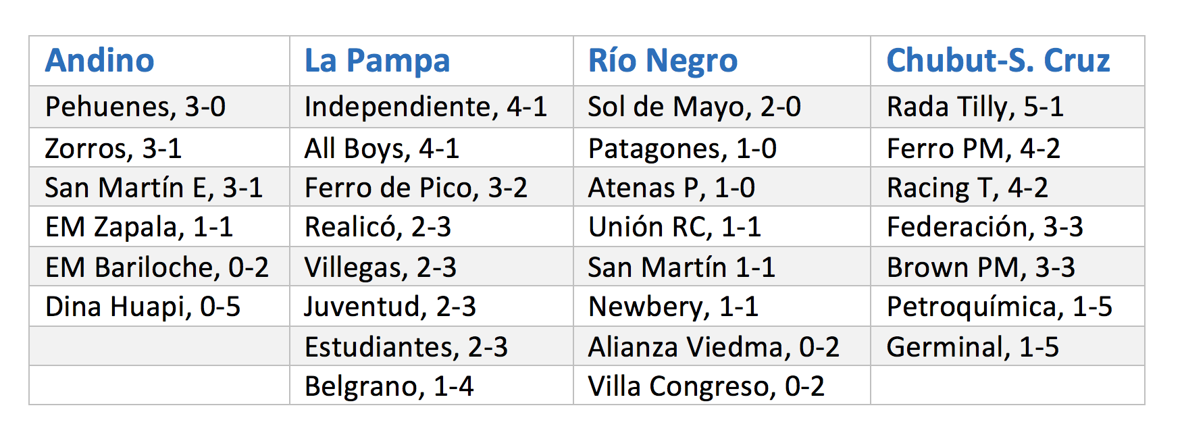Viewport: 1182px width, 439px height.
Task: Click the Belgrano, 1-4 cell
Action: [x=432, y=386]
